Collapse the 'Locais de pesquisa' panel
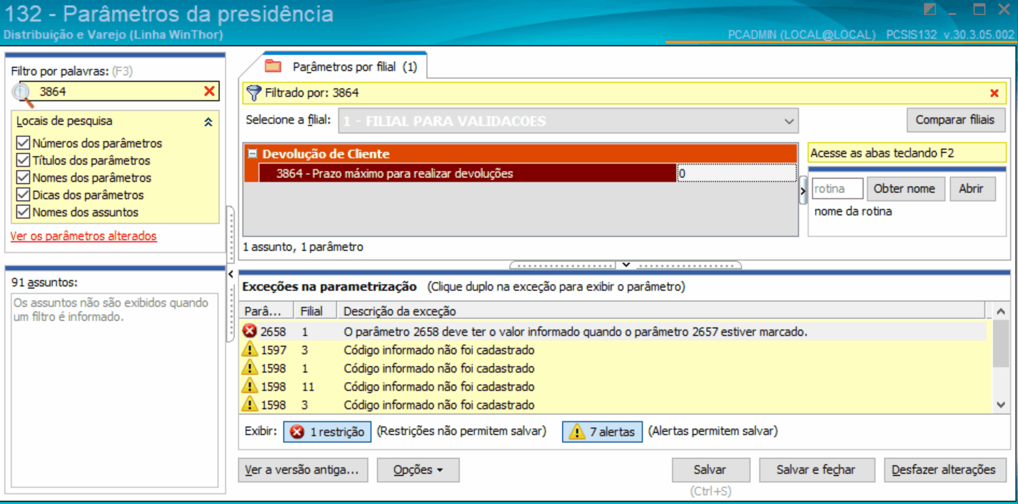The image size is (1018, 504). (208, 122)
